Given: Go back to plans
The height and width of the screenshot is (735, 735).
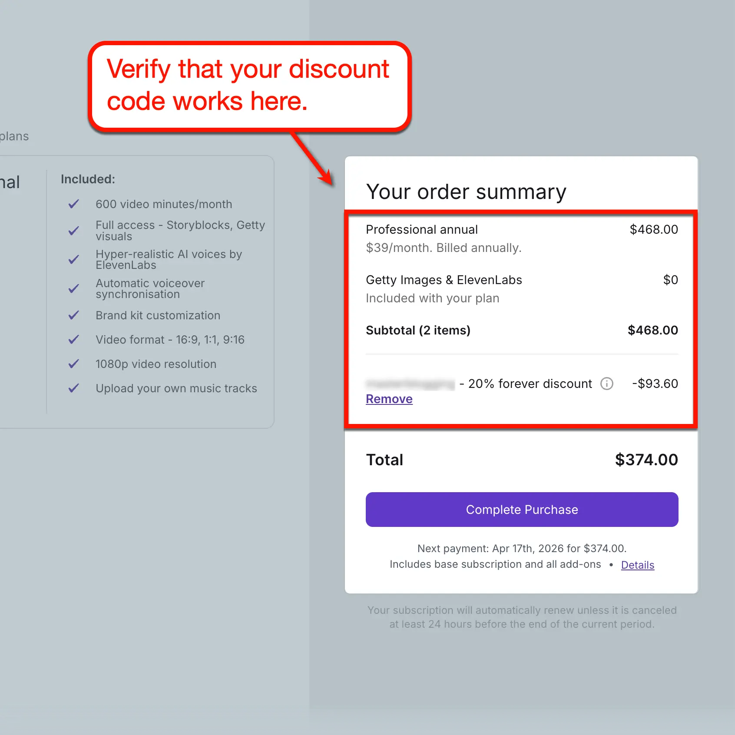Looking at the screenshot, I should [x=15, y=136].
